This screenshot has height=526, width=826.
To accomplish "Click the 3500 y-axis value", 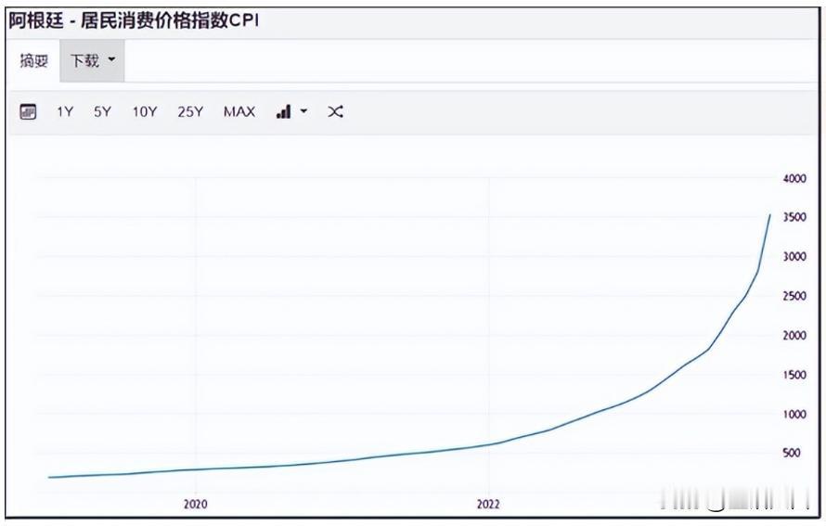I will click(794, 217).
